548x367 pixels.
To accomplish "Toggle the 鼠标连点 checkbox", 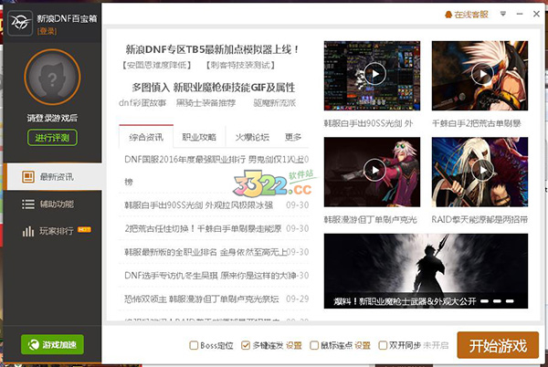I will pyautogui.click(x=315, y=346).
